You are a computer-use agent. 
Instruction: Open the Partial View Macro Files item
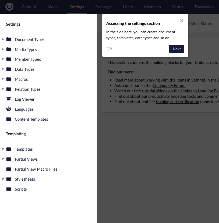pyautogui.click(x=36, y=169)
